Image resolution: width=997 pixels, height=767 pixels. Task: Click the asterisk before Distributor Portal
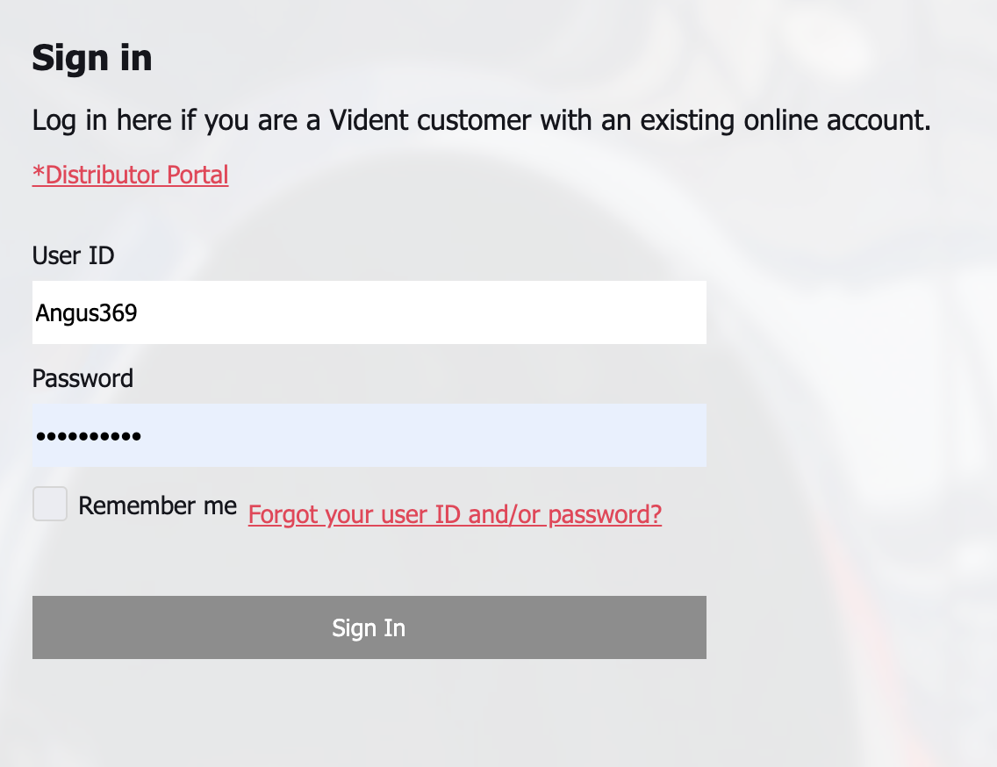[x=38, y=172]
